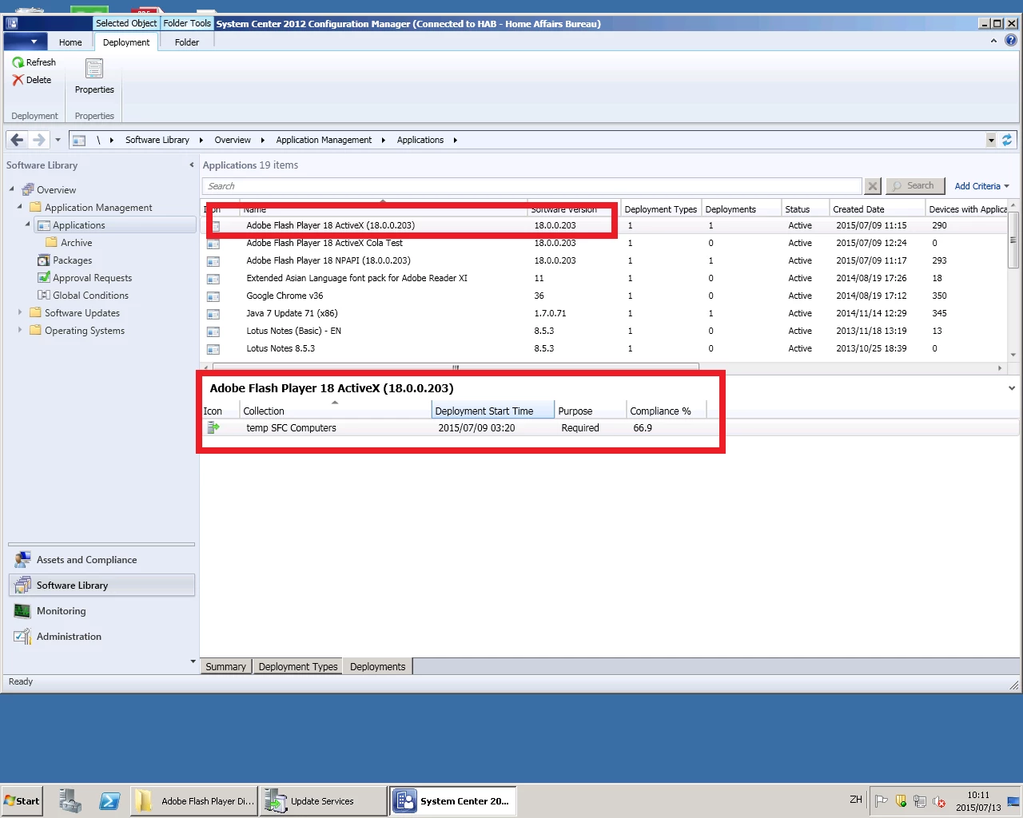Switch to the Folder ribbon tab
1023x818 pixels.
187,42
